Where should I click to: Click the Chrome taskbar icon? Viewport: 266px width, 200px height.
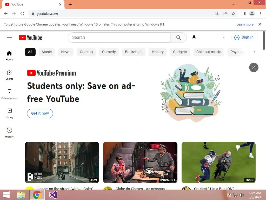point(37,195)
